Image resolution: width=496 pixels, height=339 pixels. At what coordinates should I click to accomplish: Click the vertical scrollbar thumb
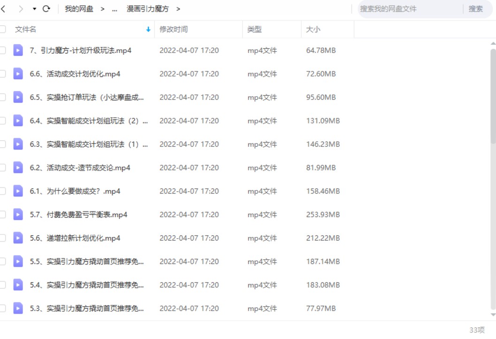(x=493, y=97)
